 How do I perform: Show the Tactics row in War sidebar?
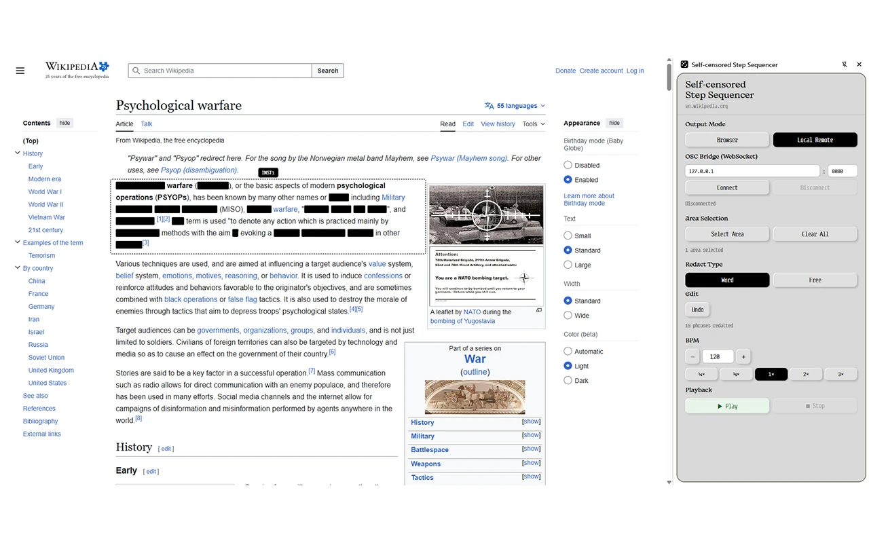[x=532, y=476]
